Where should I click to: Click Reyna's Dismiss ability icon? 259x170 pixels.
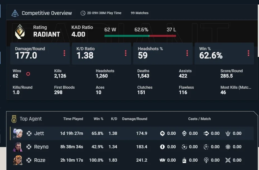tap(206, 147)
